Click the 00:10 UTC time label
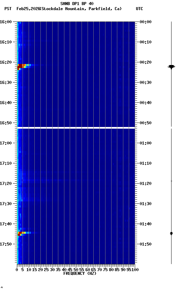 tap(146, 42)
